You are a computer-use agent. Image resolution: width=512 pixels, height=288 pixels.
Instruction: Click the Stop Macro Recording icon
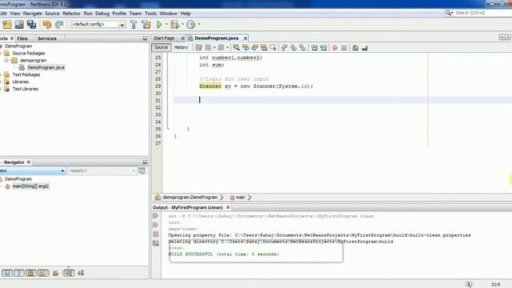point(344,48)
